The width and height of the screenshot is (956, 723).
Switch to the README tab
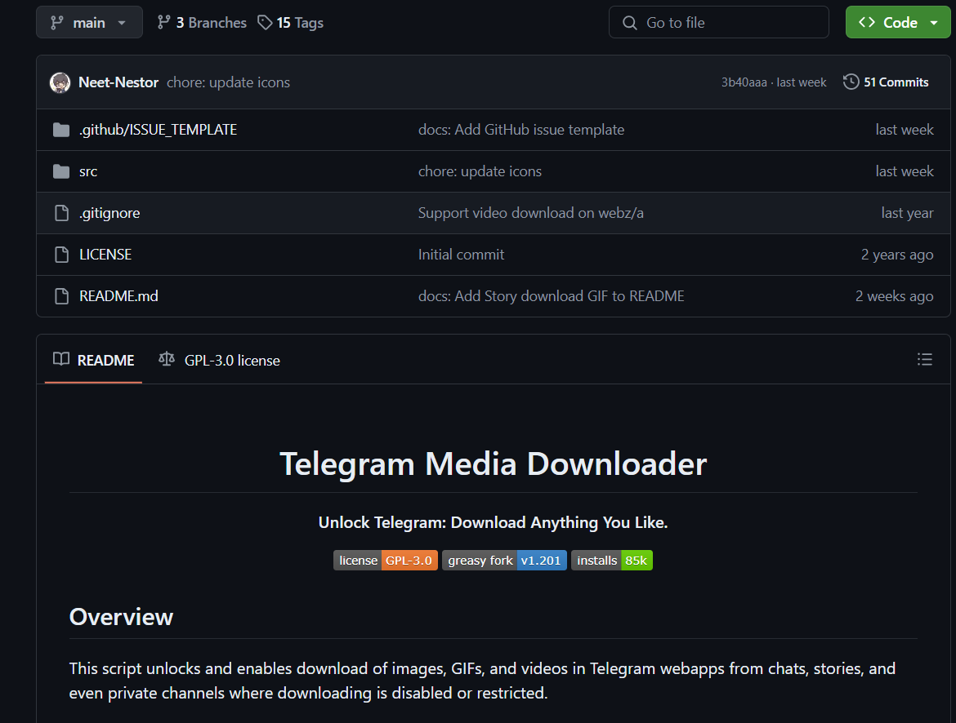point(105,359)
